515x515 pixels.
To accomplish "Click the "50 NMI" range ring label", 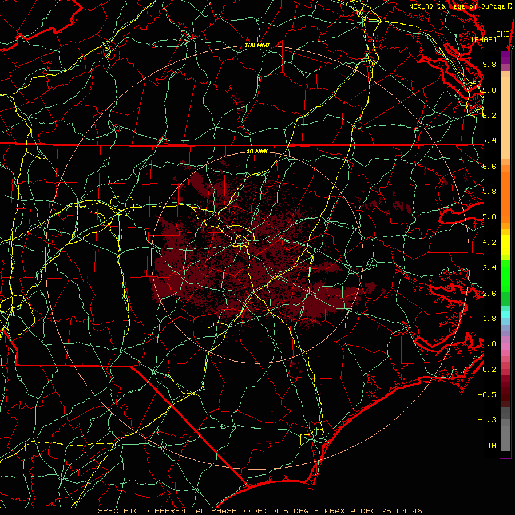I will (x=257, y=151).
